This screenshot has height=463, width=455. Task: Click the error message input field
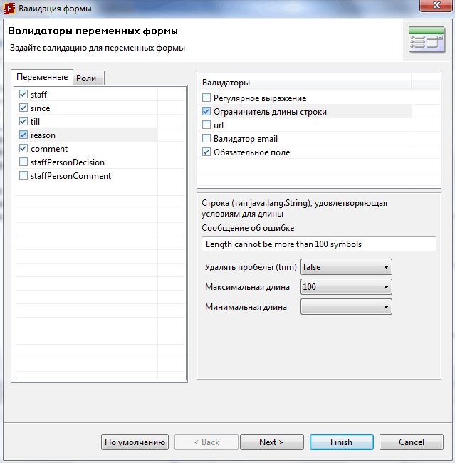coord(319,244)
